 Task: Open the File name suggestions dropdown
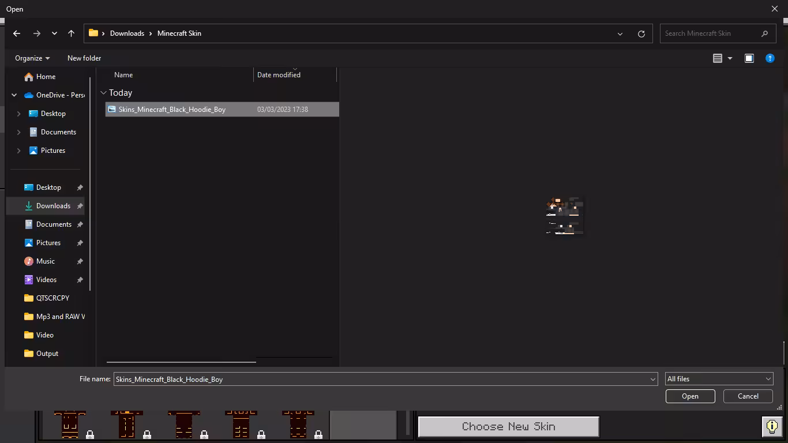(653, 379)
